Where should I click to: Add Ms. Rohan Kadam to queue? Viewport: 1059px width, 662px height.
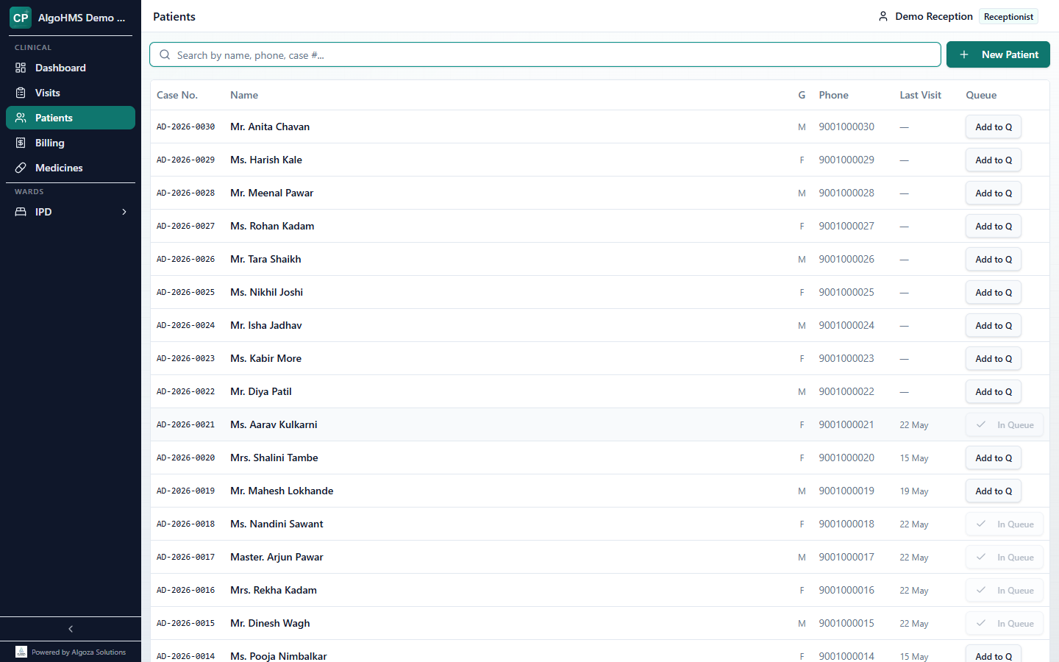coord(994,226)
